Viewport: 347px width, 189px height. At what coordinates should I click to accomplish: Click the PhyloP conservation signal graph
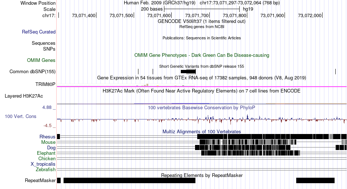pos(202,119)
